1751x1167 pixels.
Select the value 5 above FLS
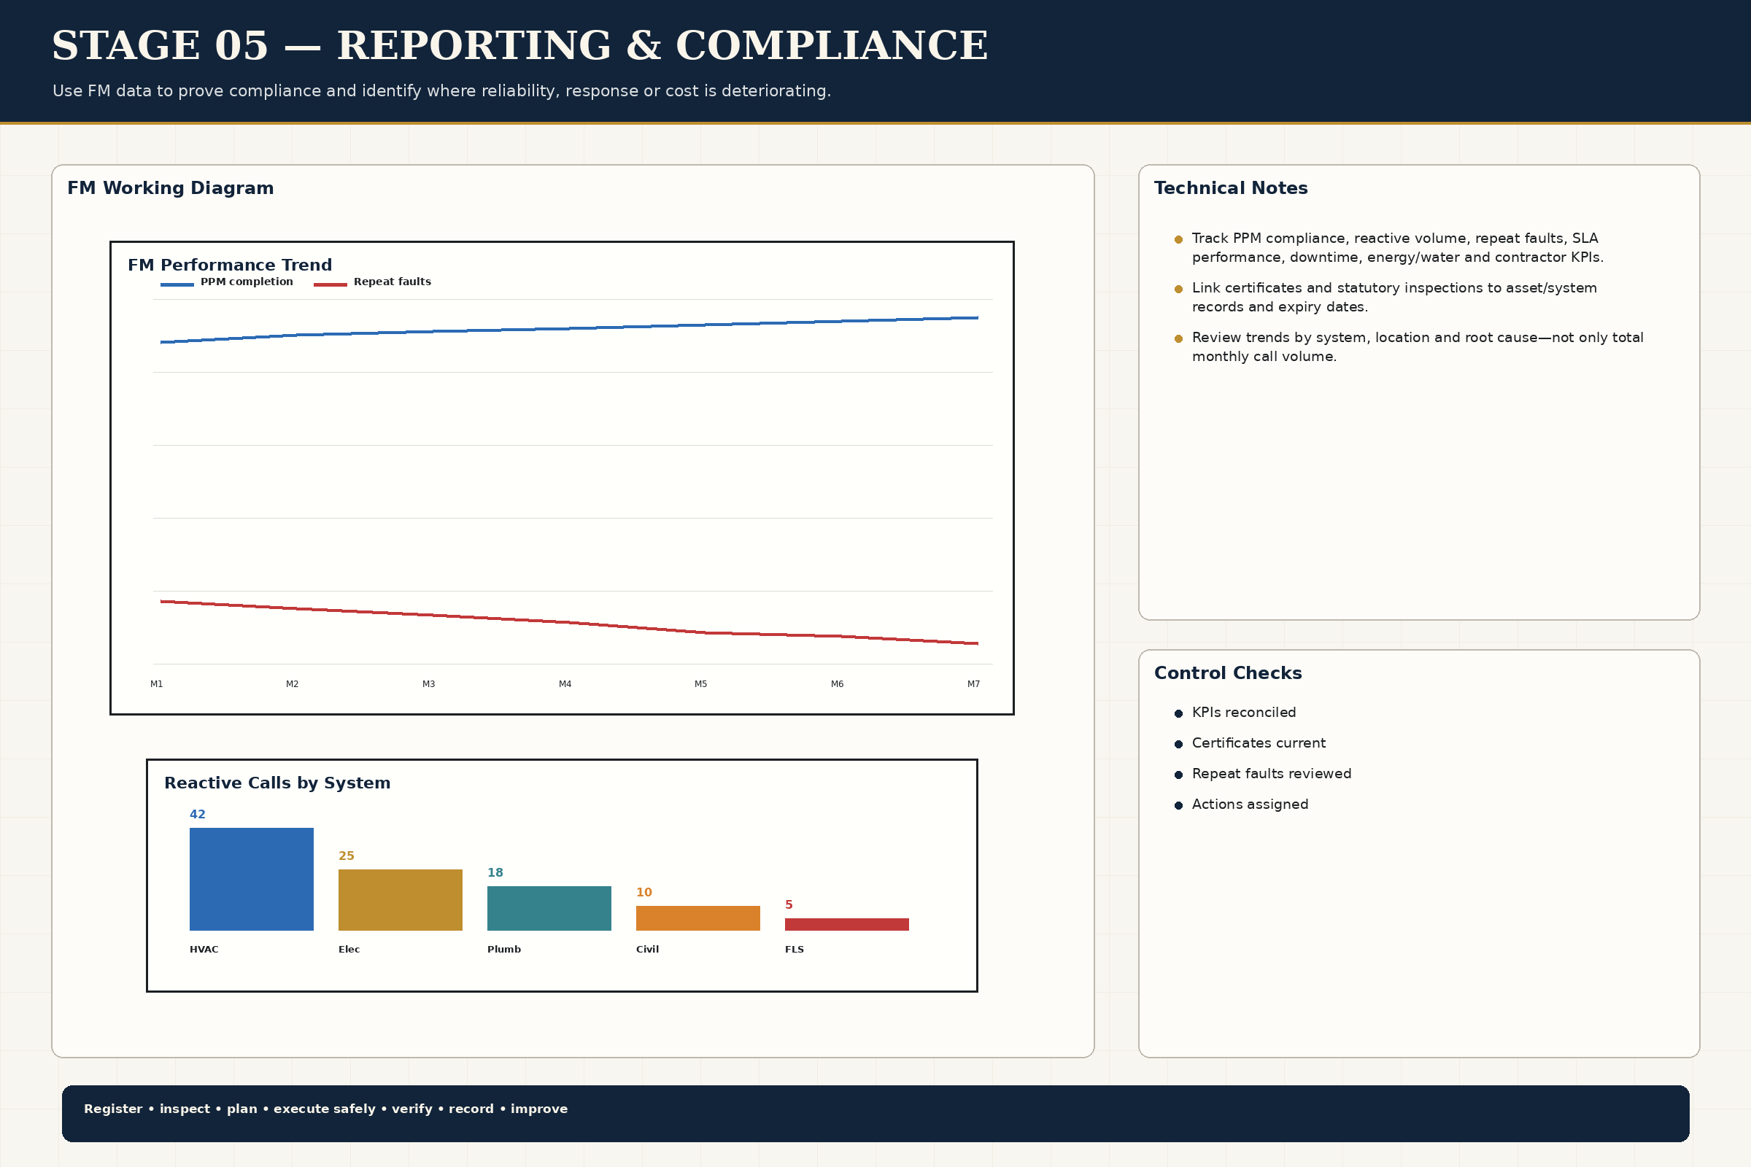point(789,905)
